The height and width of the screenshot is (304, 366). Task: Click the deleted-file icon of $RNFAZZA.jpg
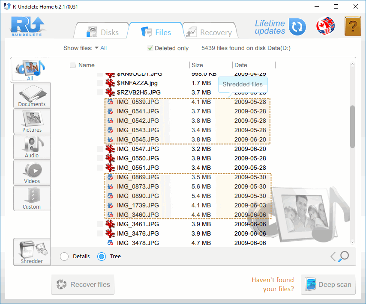110,83
